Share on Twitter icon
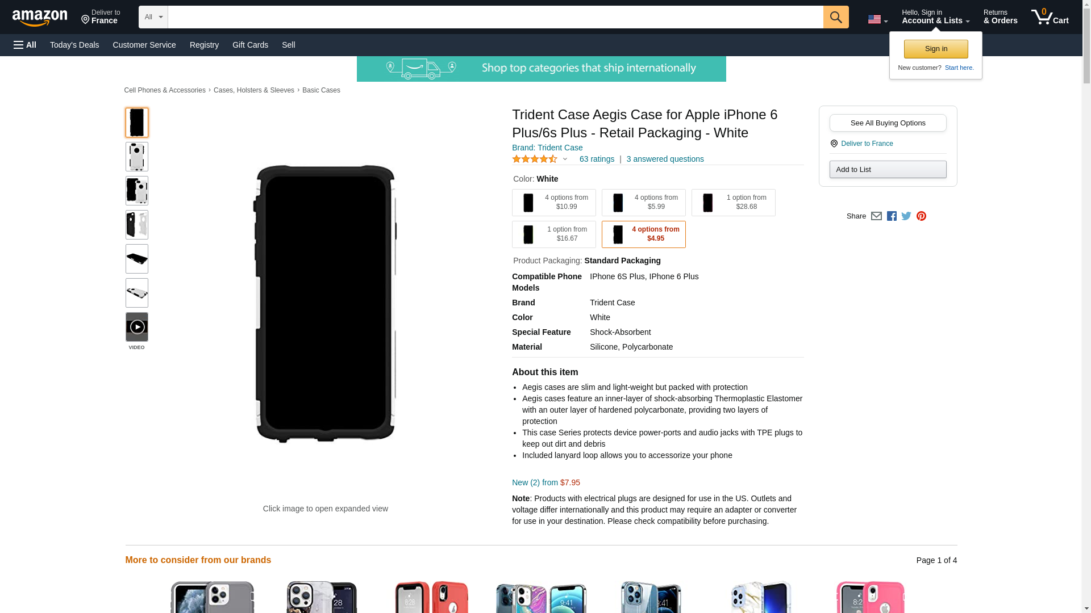1091x613 pixels. (906, 216)
